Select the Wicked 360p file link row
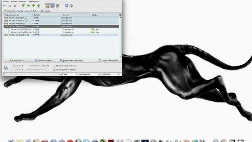 (x=61, y=29)
